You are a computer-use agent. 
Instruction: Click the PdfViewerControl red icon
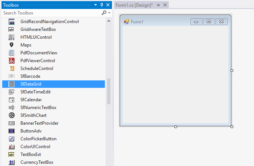[12, 61]
